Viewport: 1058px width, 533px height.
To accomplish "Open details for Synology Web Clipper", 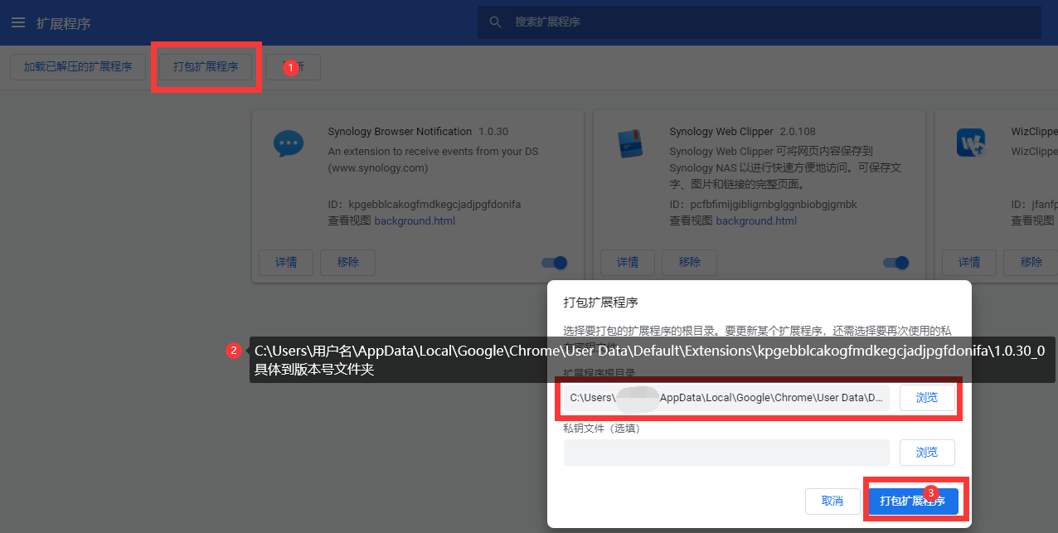I will (x=628, y=262).
